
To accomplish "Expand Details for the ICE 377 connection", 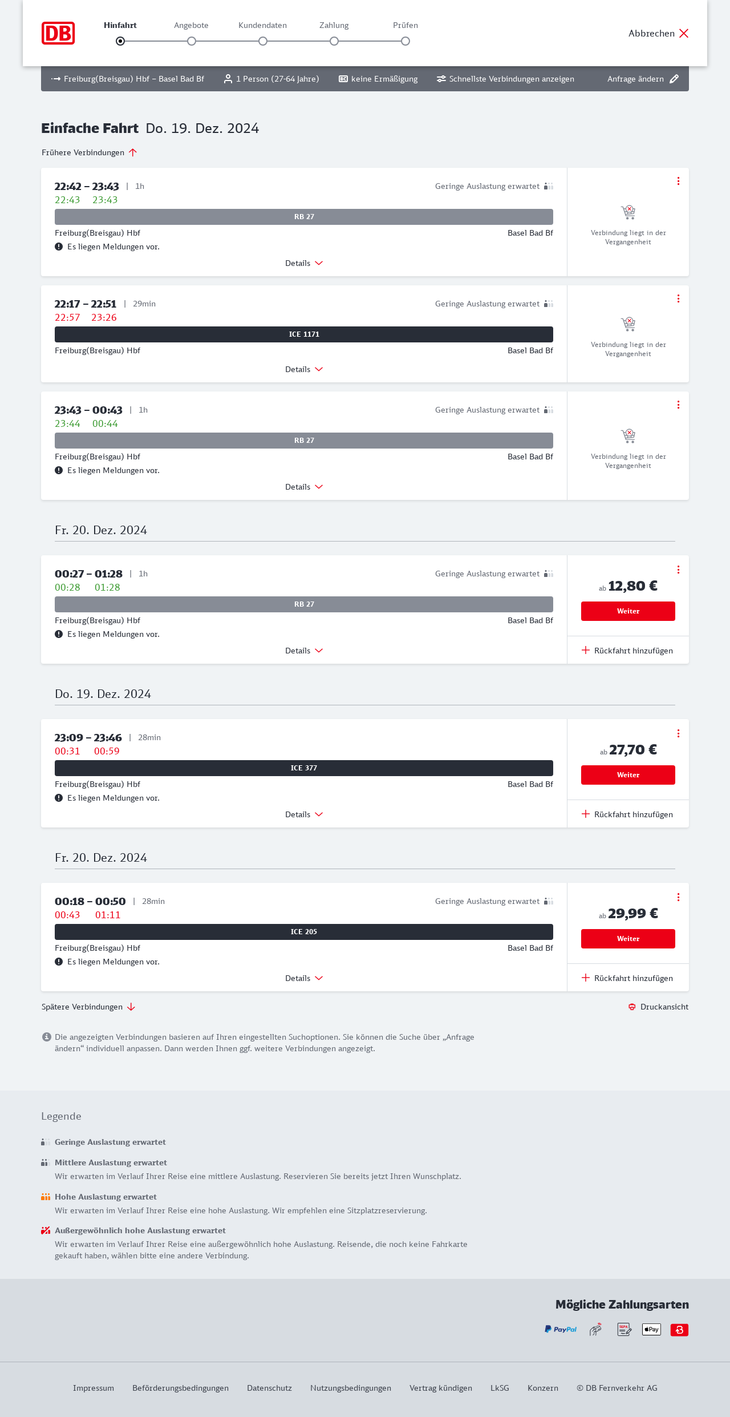I will click(x=304, y=814).
